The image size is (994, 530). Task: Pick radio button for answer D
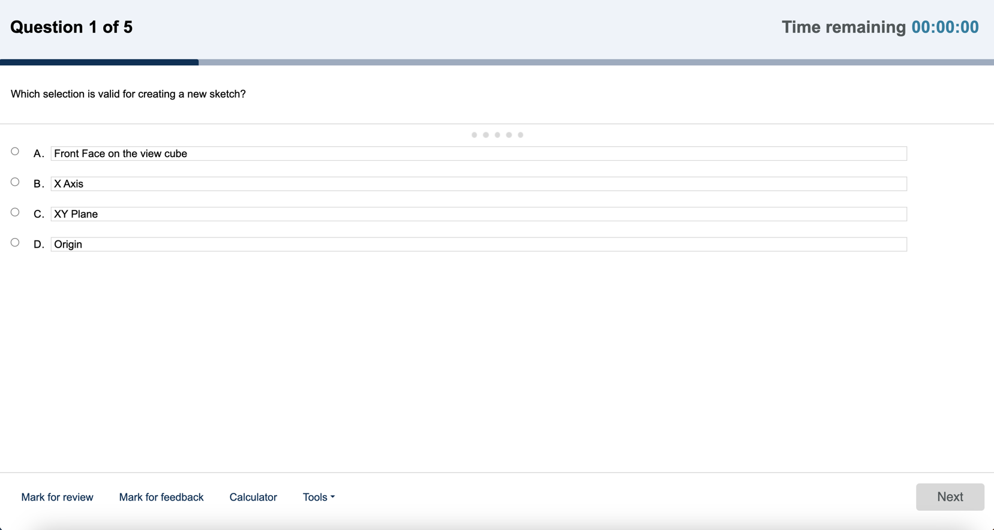(15, 242)
